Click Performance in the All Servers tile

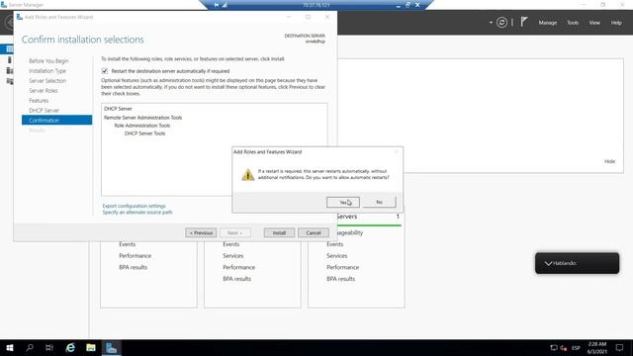click(x=343, y=267)
